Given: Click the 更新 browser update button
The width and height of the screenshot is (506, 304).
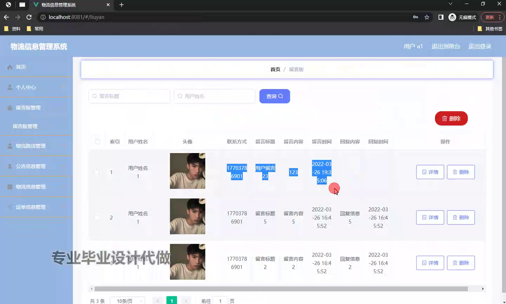Looking at the screenshot, I should (x=493, y=17).
